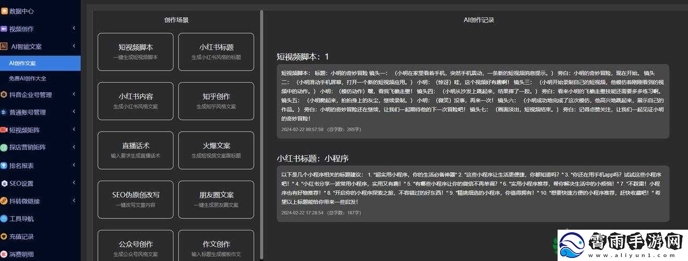Select the AI创作文案 submenu item

coord(40,63)
